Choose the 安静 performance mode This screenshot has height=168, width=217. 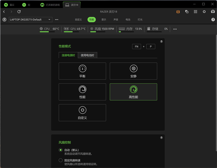pos(133,71)
